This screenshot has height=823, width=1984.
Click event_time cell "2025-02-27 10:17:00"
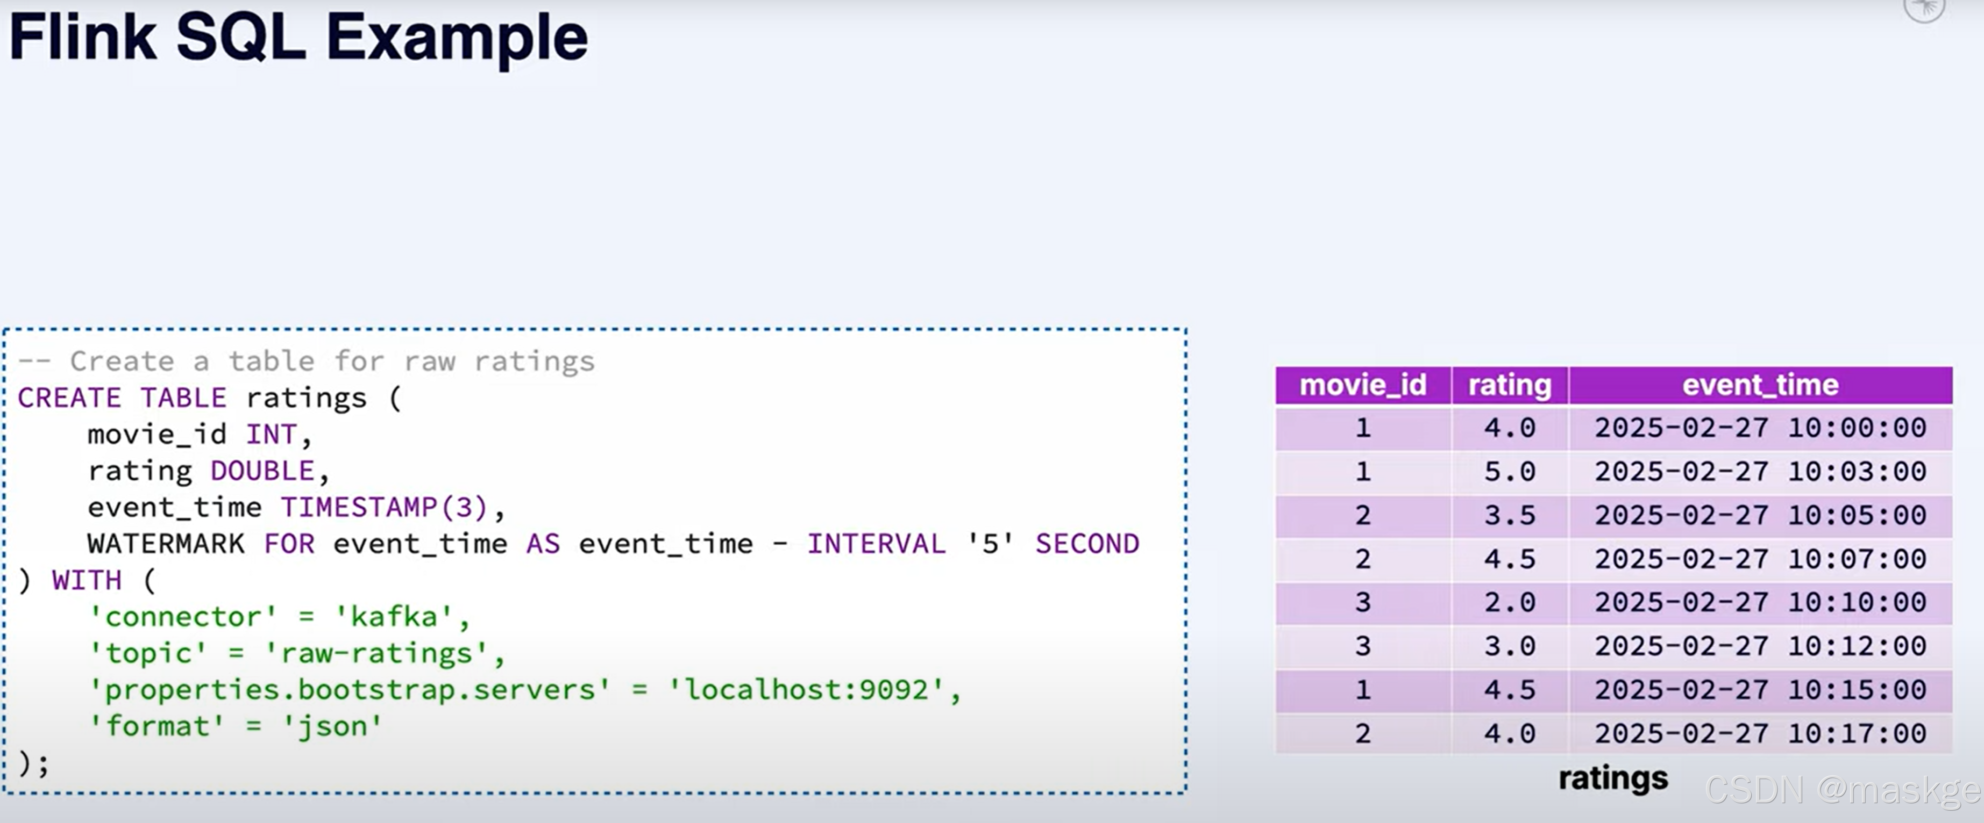[x=1761, y=734]
